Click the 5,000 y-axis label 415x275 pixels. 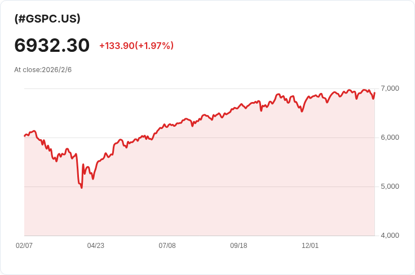[390, 187]
